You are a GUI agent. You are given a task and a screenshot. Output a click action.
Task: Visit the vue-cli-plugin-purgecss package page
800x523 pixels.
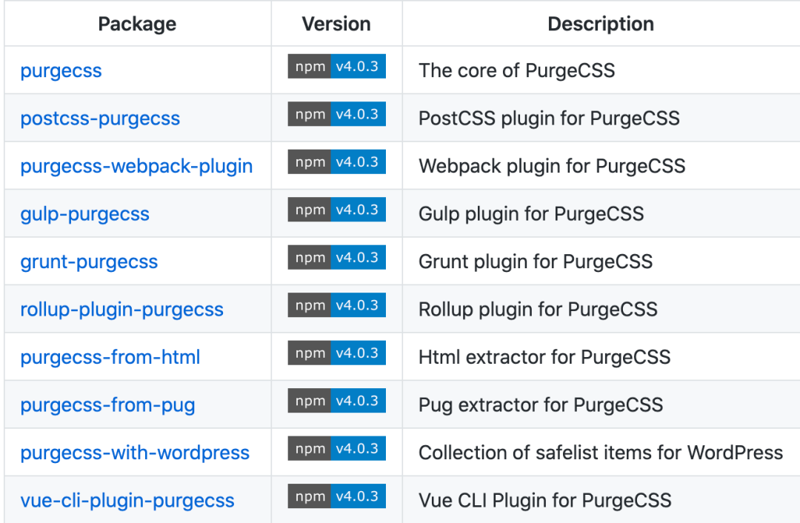(127, 501)
